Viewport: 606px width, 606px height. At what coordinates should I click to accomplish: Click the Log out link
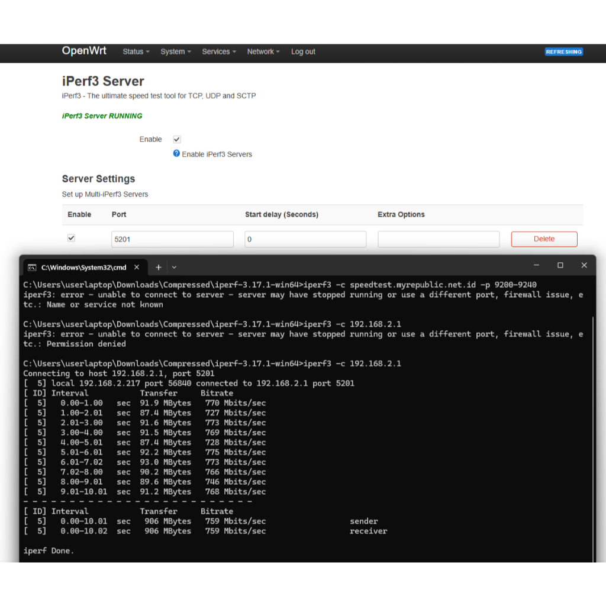coord(303,52)
